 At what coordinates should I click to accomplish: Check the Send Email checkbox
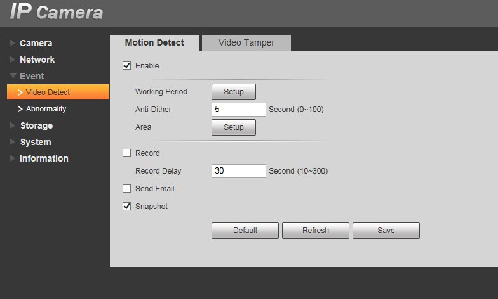[x=127, y=189]
